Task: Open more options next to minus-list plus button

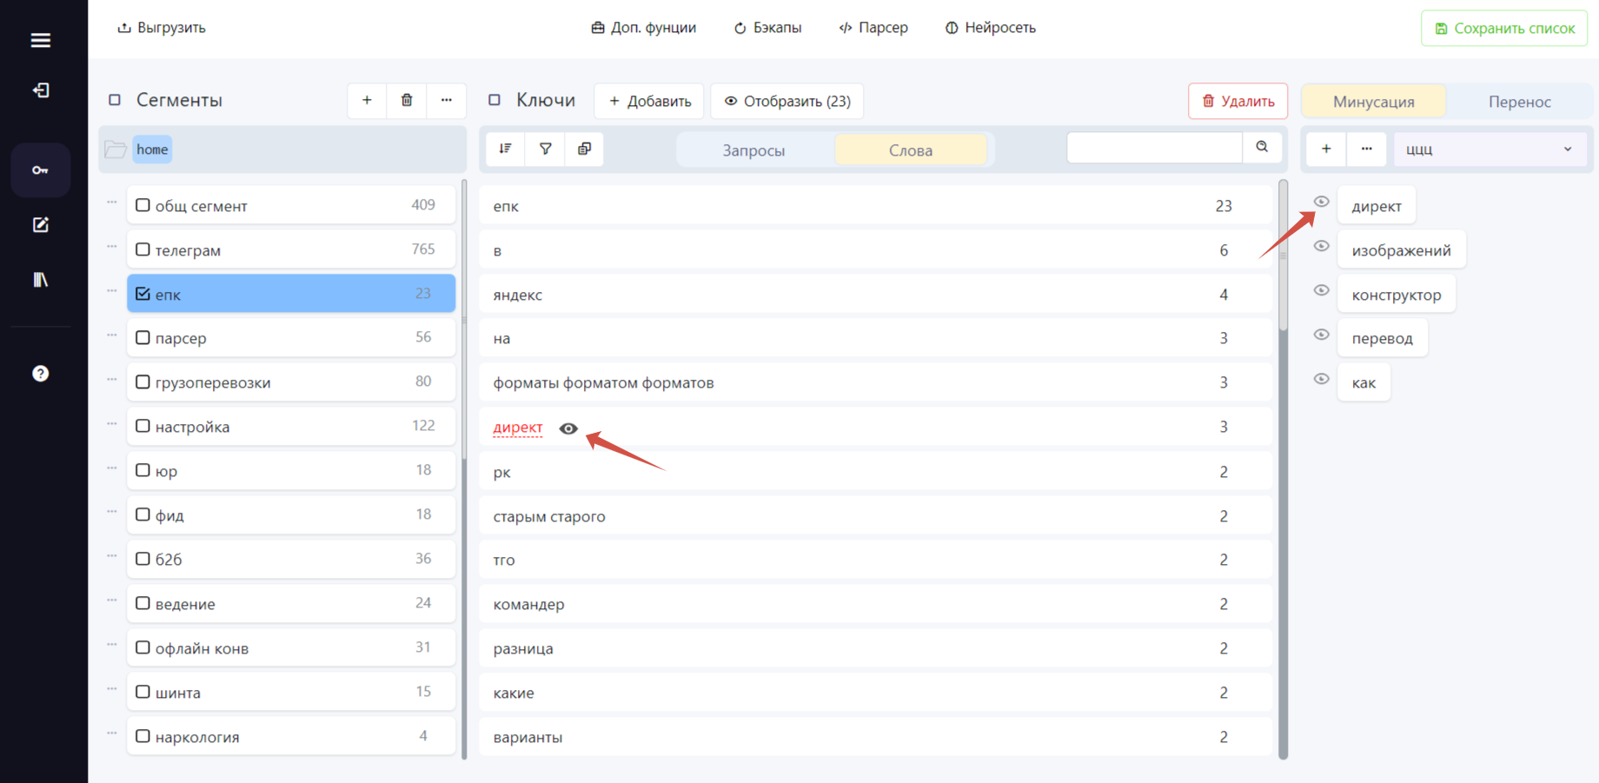Action: (x=1366, y=149)
